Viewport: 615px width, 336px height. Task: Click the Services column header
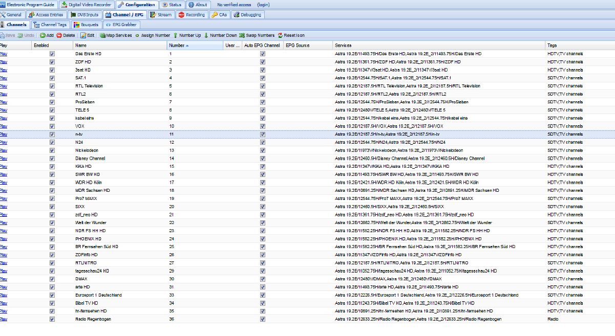(x=439, y=46)
